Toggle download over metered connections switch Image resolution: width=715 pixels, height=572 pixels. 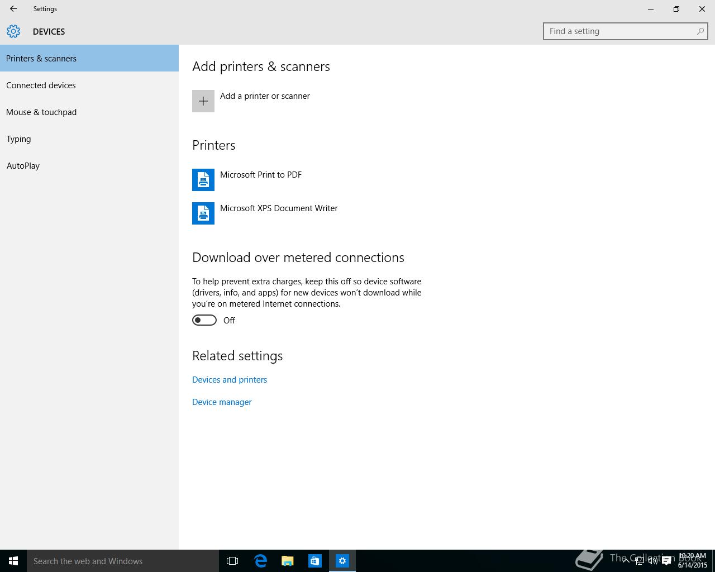pos(204,320)
